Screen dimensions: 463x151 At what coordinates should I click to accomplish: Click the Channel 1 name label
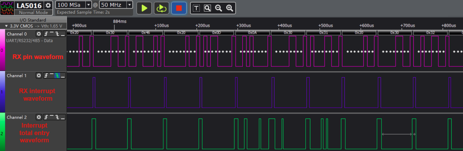point(17,75)
